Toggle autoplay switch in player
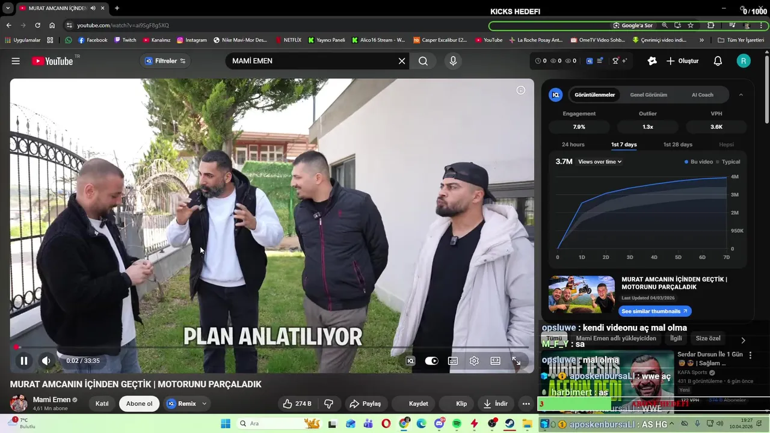Image resolution: width=770 pixels, height=433 pixels. pos(431,361)
